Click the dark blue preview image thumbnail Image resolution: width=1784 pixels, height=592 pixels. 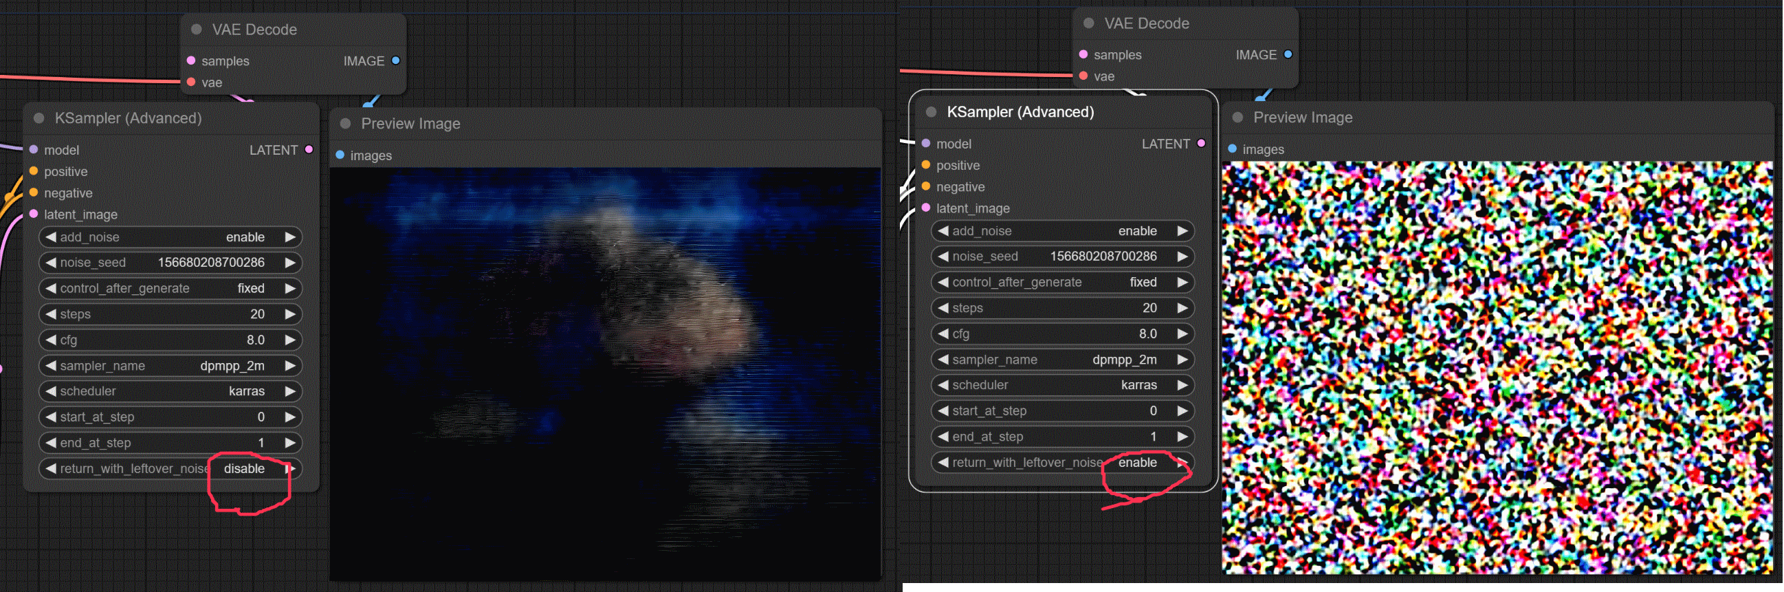coord(604,374)
